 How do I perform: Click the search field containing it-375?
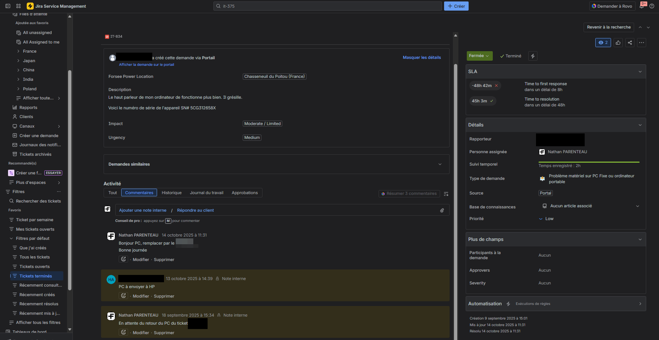click(x=328, y=6)
